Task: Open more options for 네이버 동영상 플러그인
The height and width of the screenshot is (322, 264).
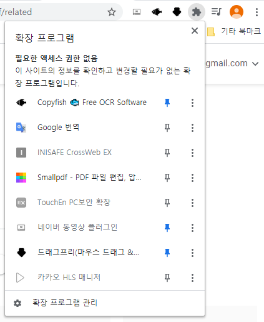Action: [x=192, y=228]
